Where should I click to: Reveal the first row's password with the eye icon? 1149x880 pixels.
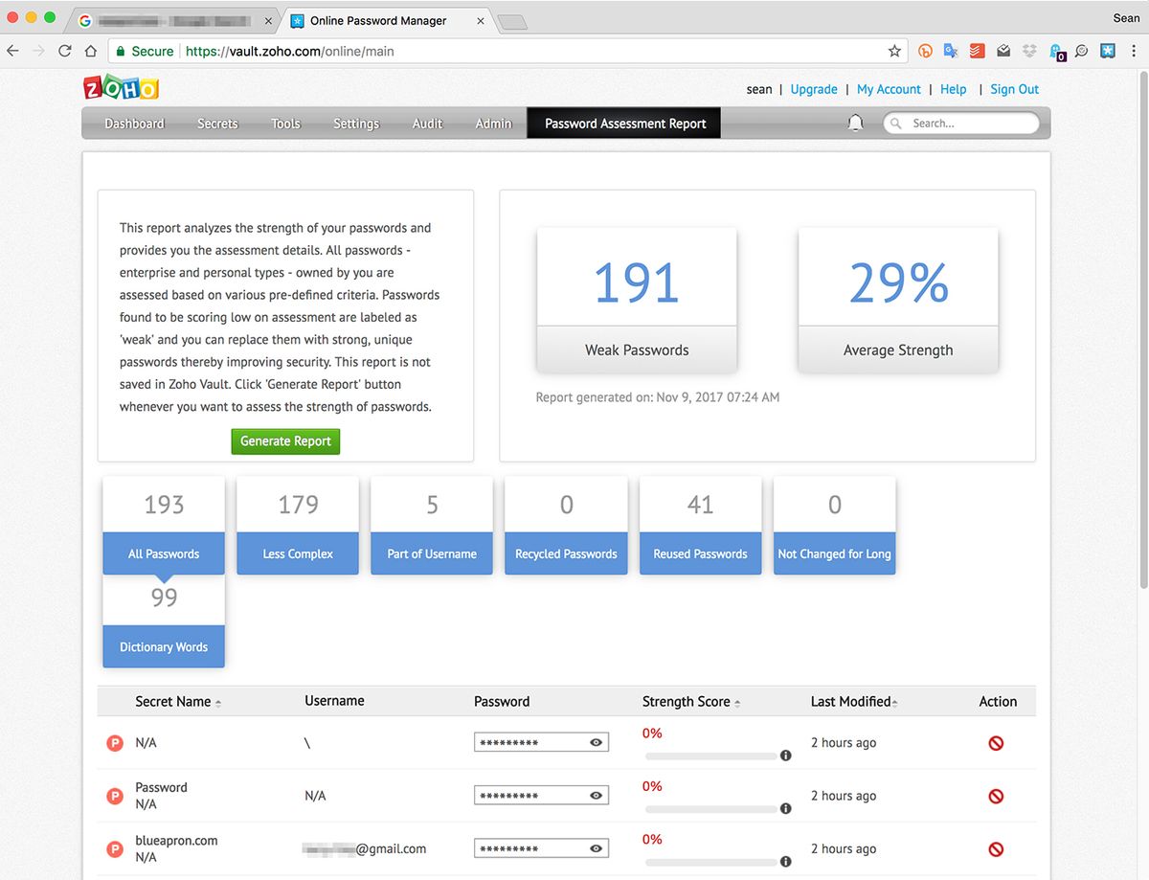(597, 742)
